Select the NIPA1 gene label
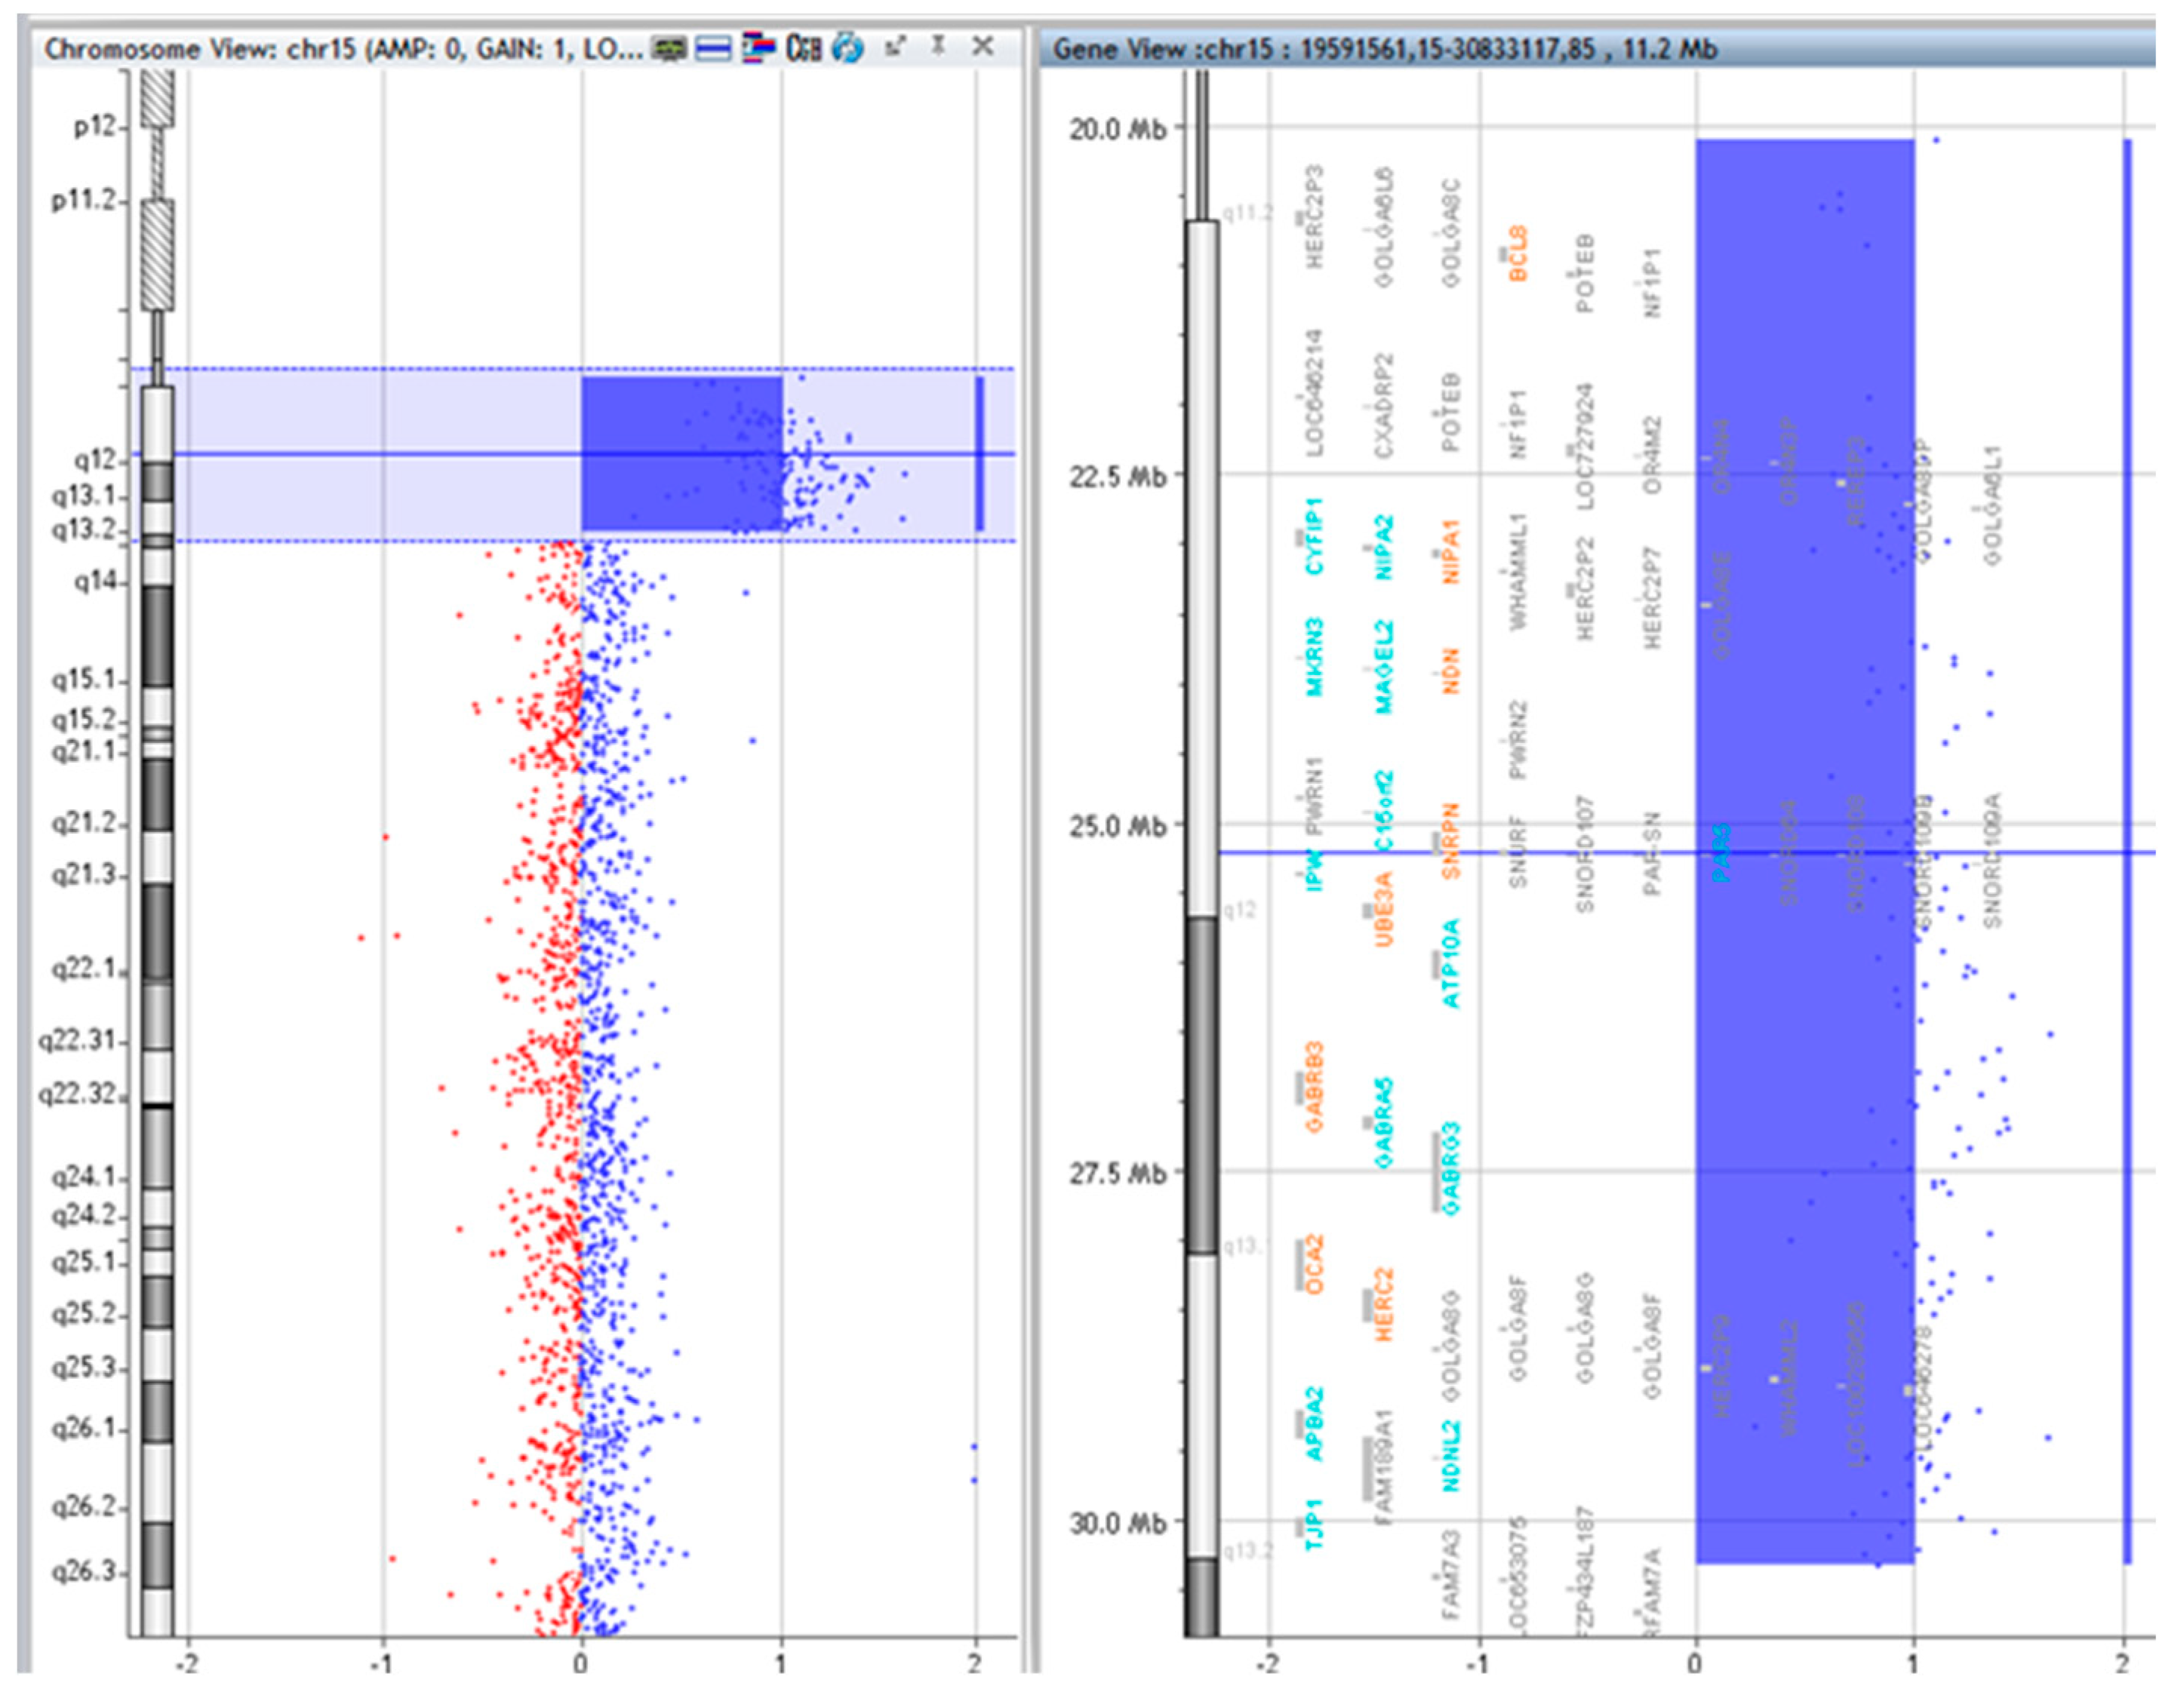Viewport: 2184px width, 1707px height. pyautogui.click(x=1451, y=551)
